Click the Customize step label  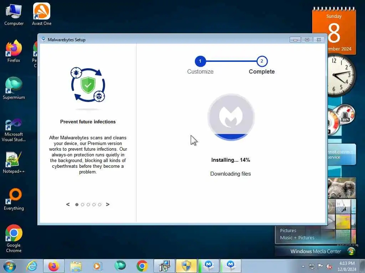coord(200,71)
